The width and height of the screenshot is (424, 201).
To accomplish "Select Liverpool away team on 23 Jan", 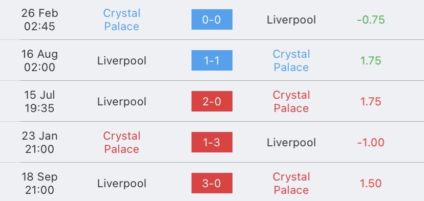I will [291, 142].
